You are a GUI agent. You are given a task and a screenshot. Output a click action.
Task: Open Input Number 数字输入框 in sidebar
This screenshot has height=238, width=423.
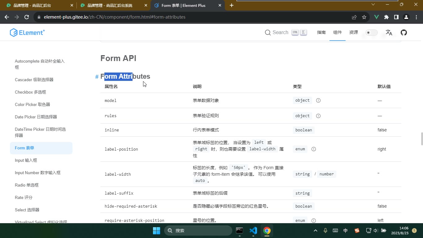41,173
